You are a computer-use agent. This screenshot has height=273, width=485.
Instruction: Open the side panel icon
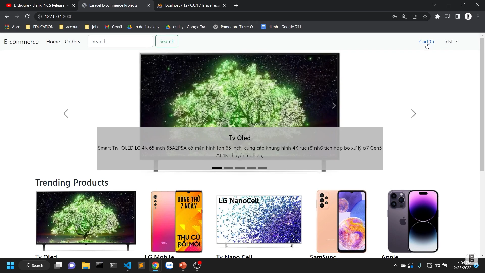point(458,16)
